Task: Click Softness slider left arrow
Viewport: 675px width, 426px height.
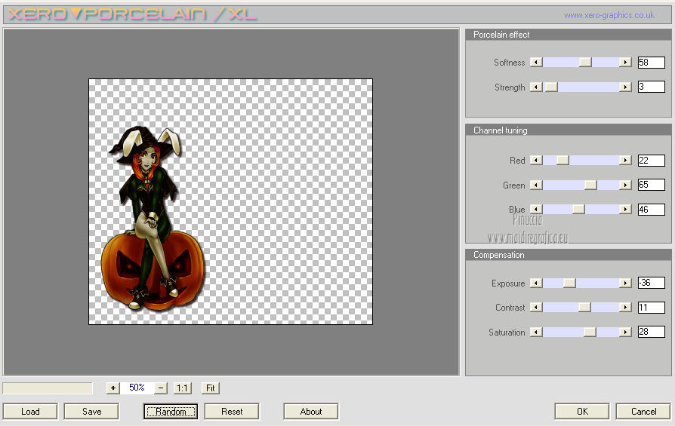Action: click(x=536, y=63)
